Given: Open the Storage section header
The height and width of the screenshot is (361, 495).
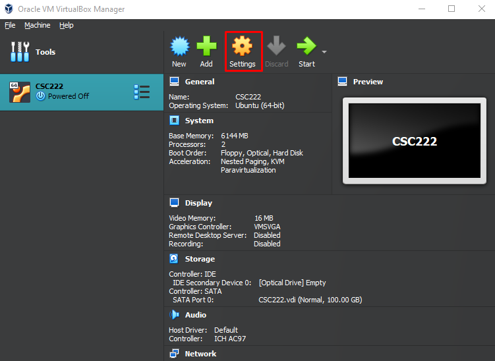Looking at the screenshot, I should coord(199,259).
